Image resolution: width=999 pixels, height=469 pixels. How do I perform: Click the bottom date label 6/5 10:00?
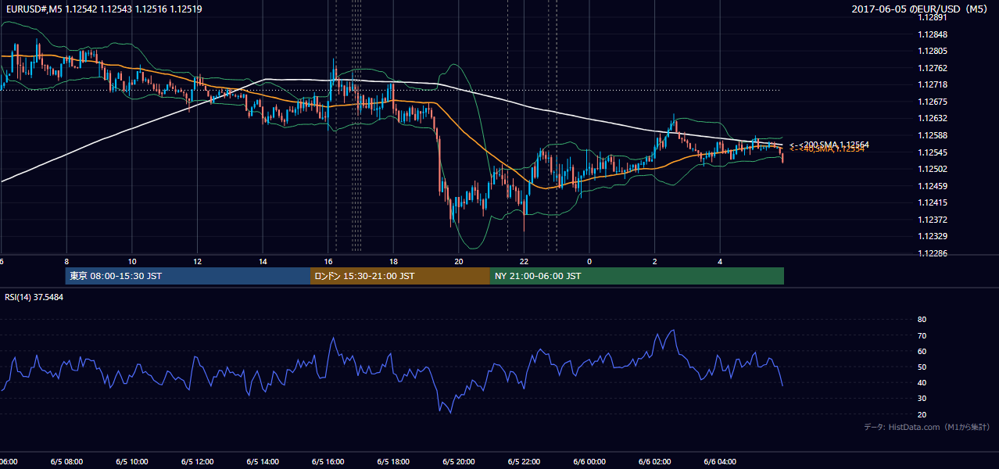(132, 461)
